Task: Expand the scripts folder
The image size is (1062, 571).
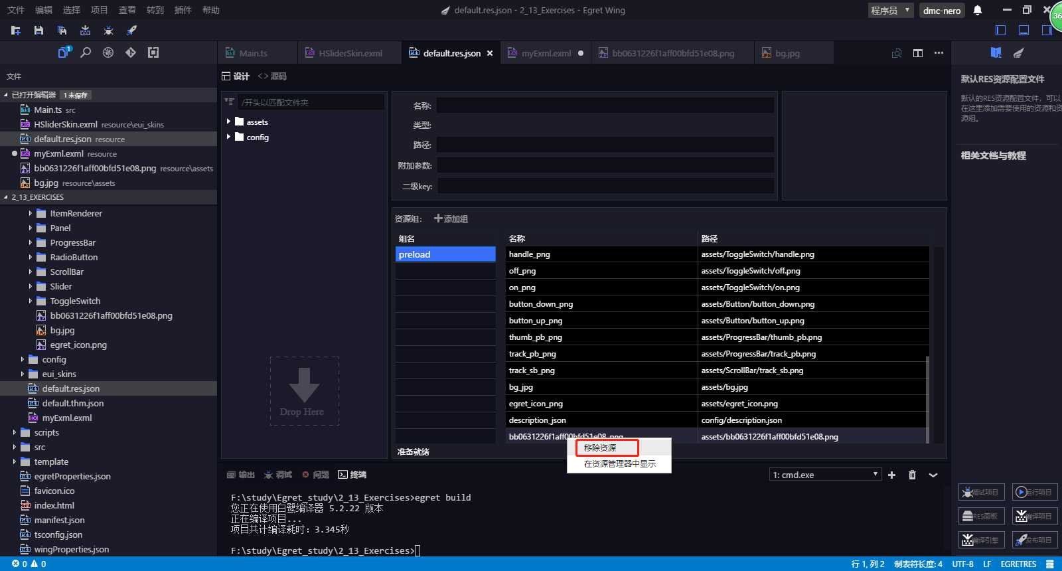Action: click(14, 432)
